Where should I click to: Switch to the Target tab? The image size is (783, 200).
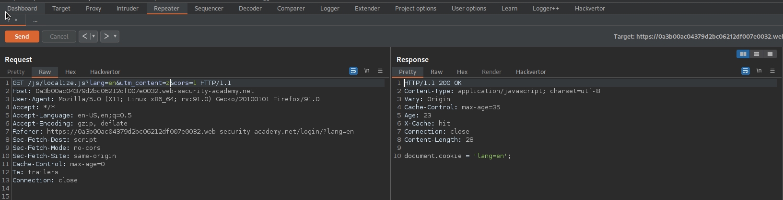(x=61, y=8)
